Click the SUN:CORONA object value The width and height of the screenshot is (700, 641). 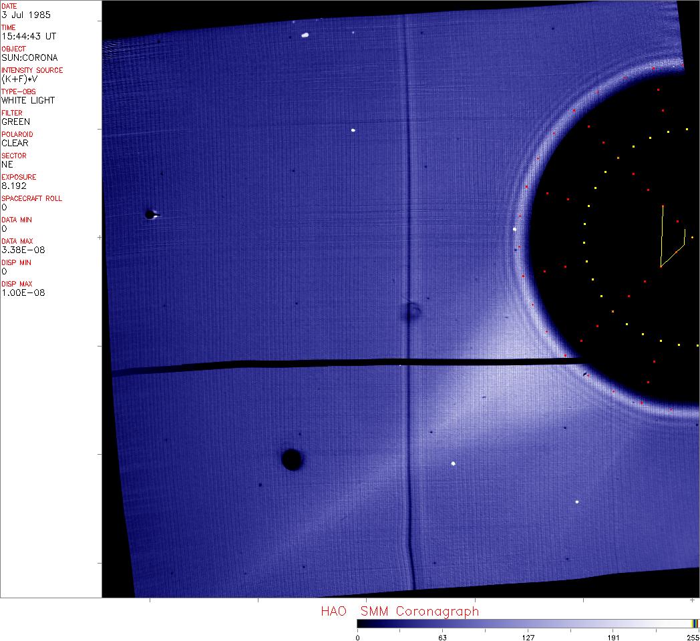tap(29, 57)
